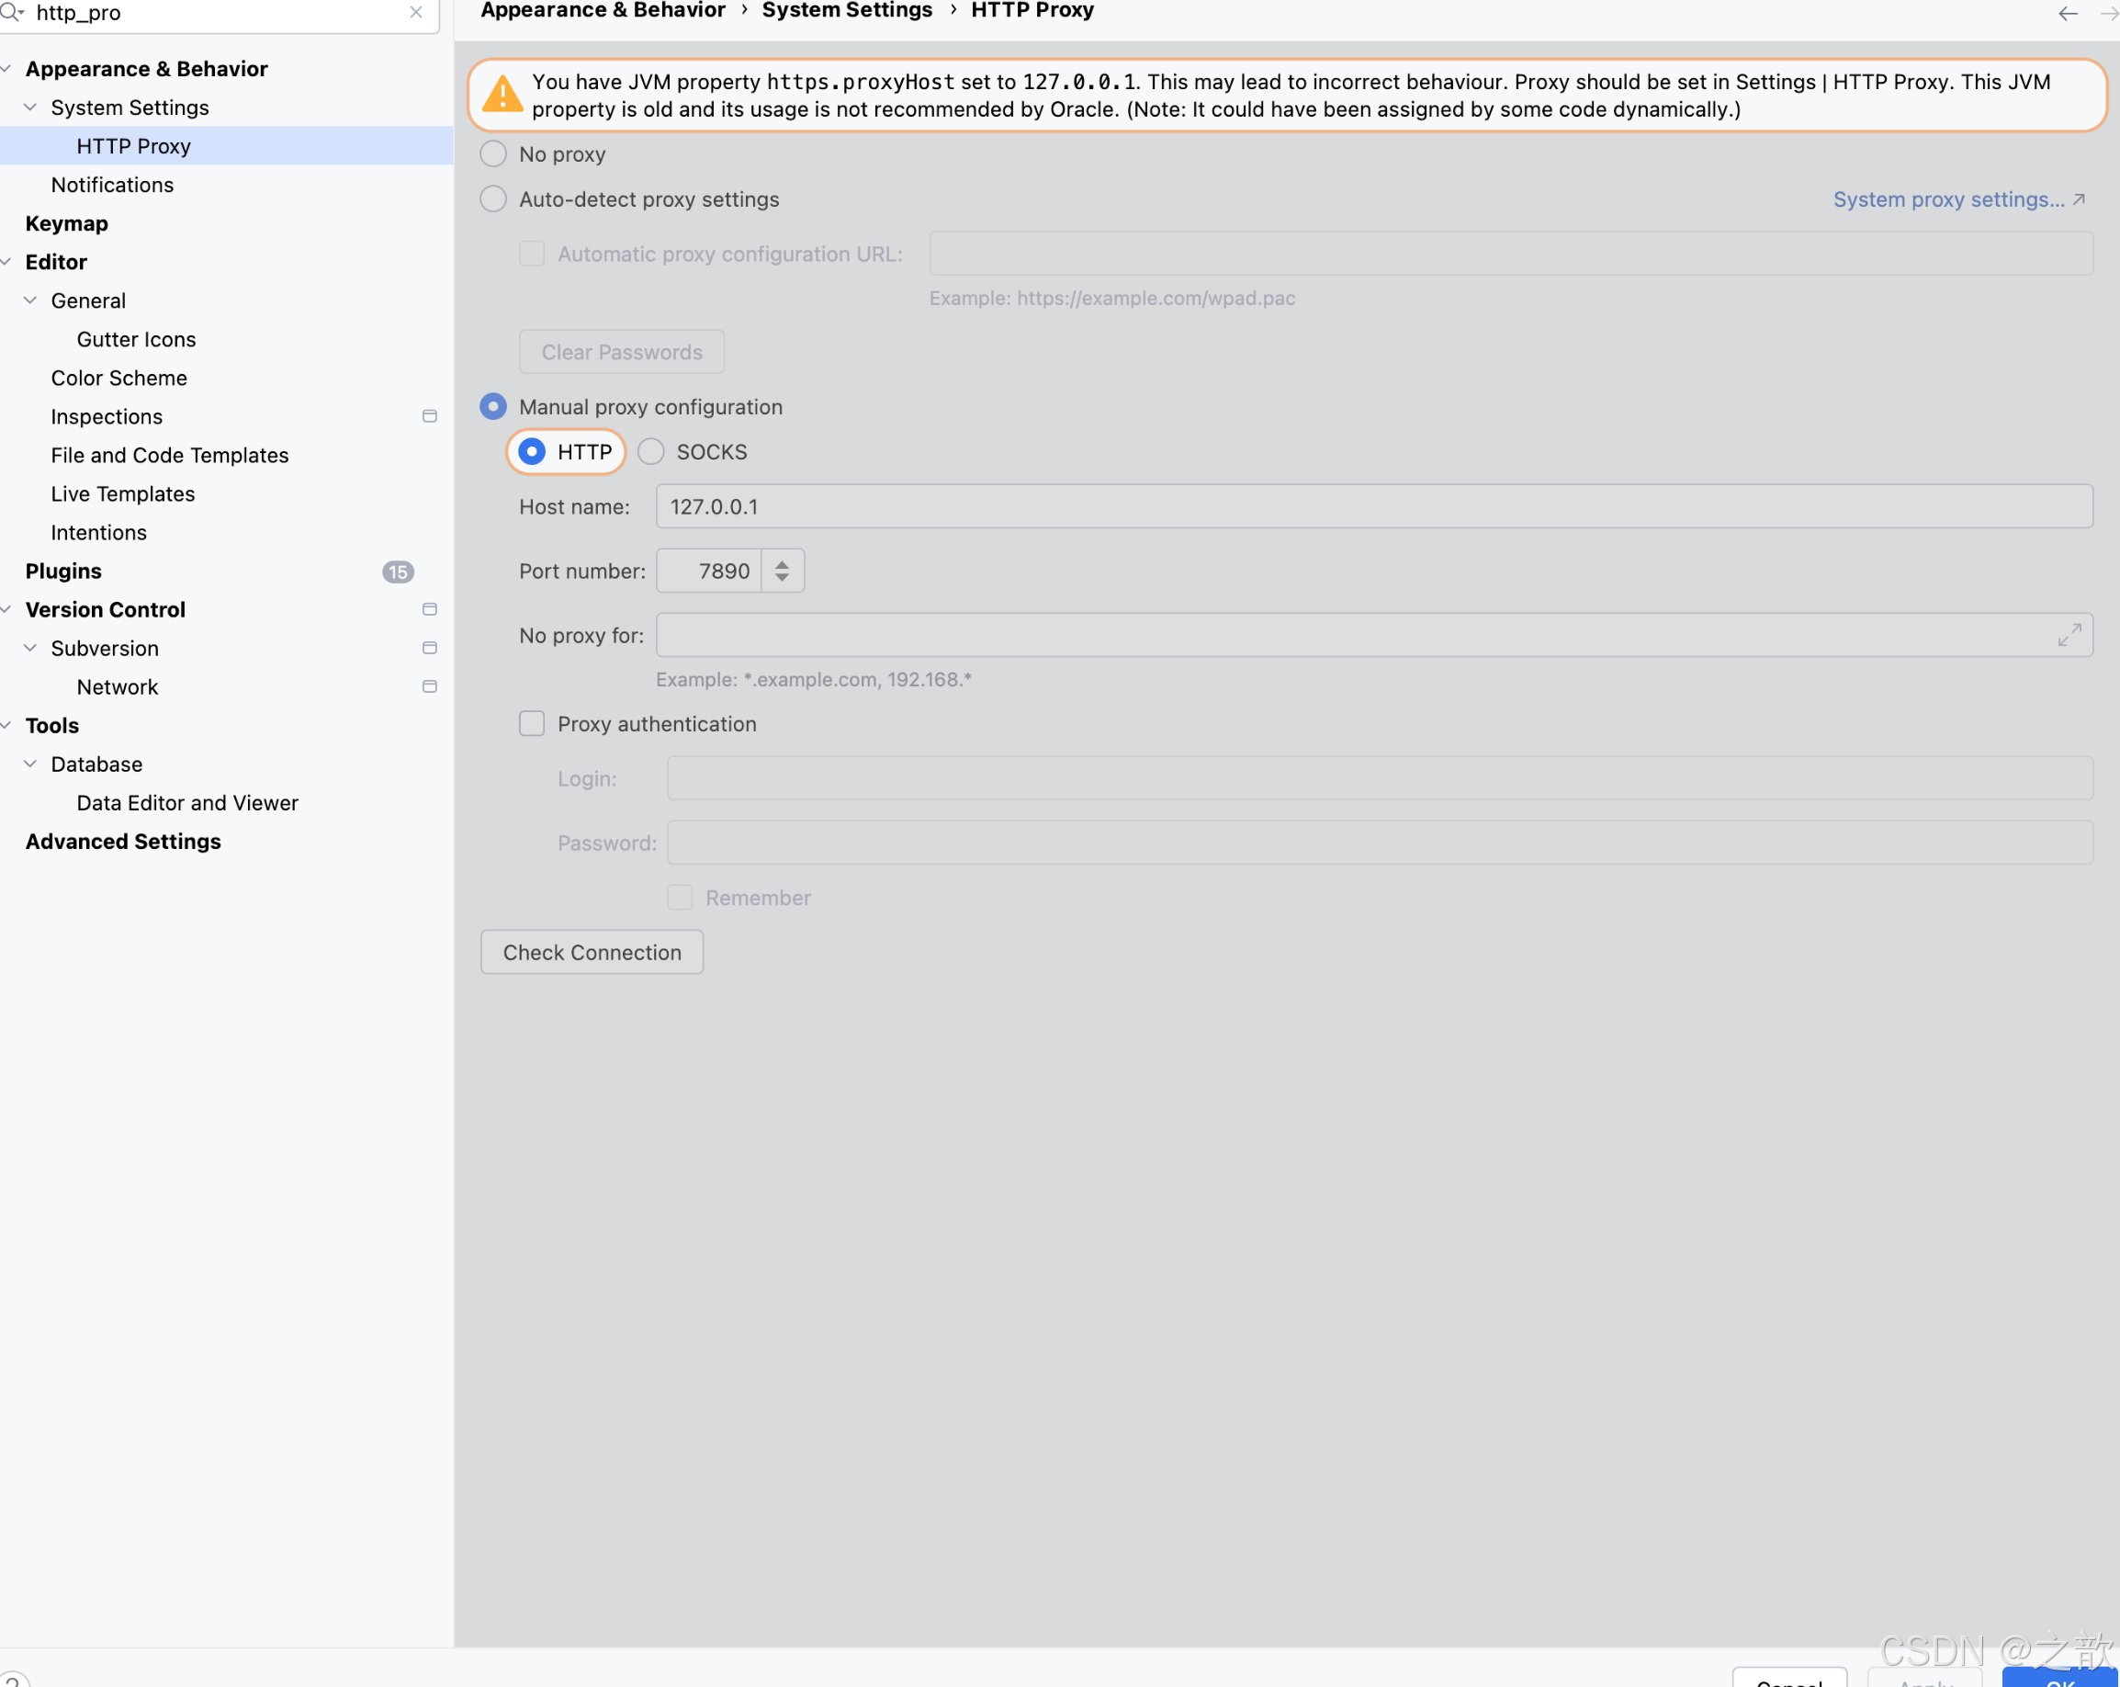Click the project-level icon beside Version Control
Viewport: 2120px width, 1687px height.
tap(430, 610)
